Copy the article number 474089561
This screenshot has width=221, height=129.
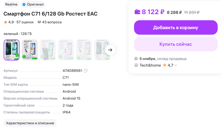point(86,71)
